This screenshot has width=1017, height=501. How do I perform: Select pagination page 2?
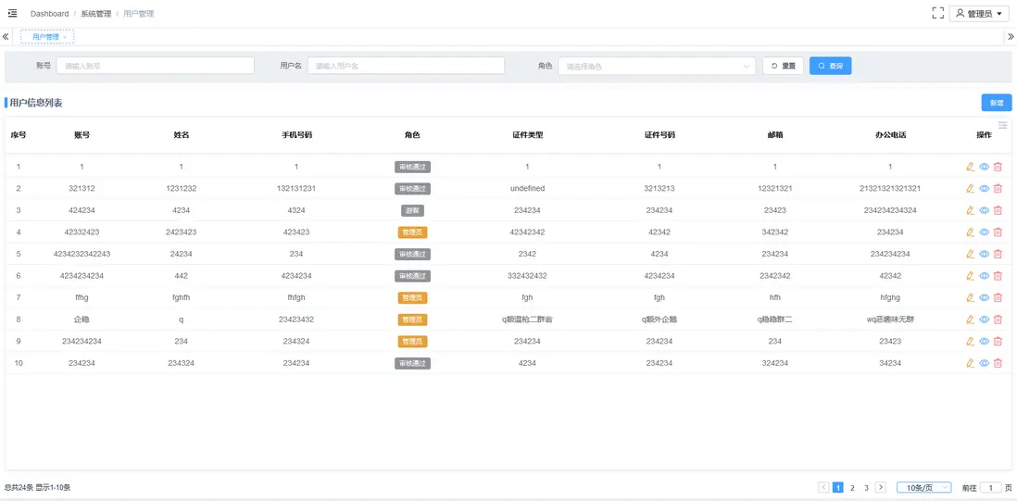[x=852, y=487]
